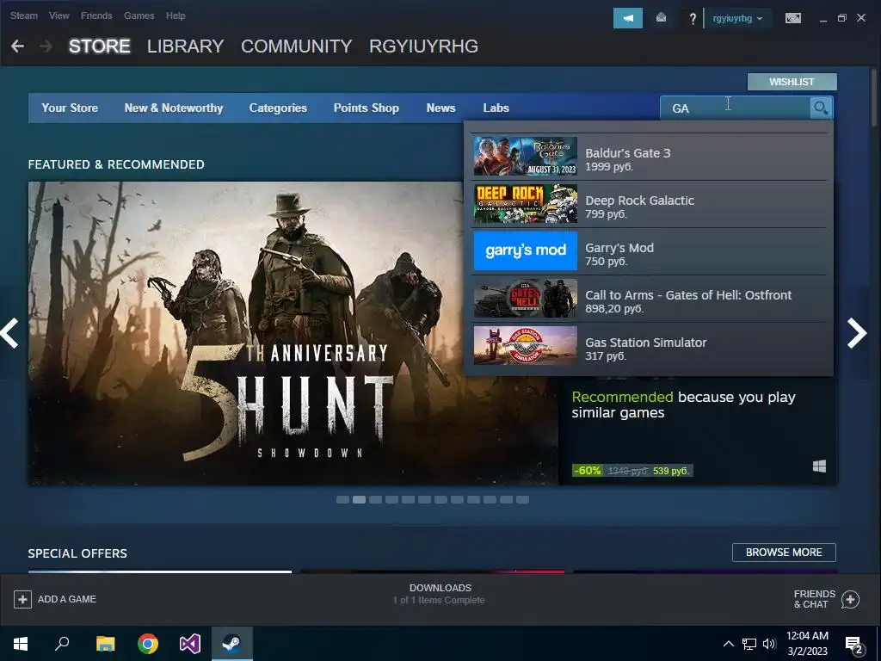The image size is (881, 661).
Task: Click the question mark help icon
Action: point(693,19)
